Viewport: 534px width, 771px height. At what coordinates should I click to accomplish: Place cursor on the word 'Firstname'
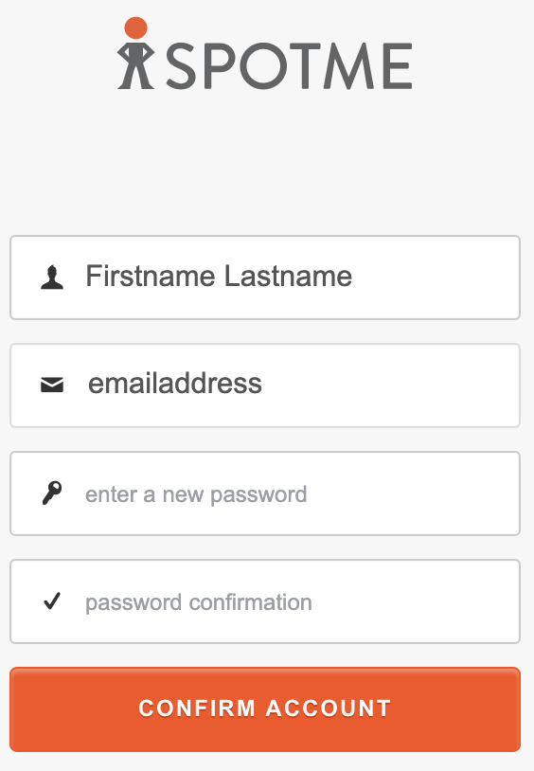click(x=151, y=276)
